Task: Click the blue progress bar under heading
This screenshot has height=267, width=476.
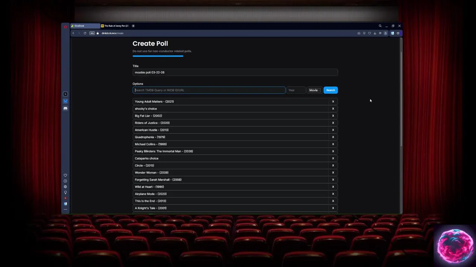Action: tap(158, 56)
